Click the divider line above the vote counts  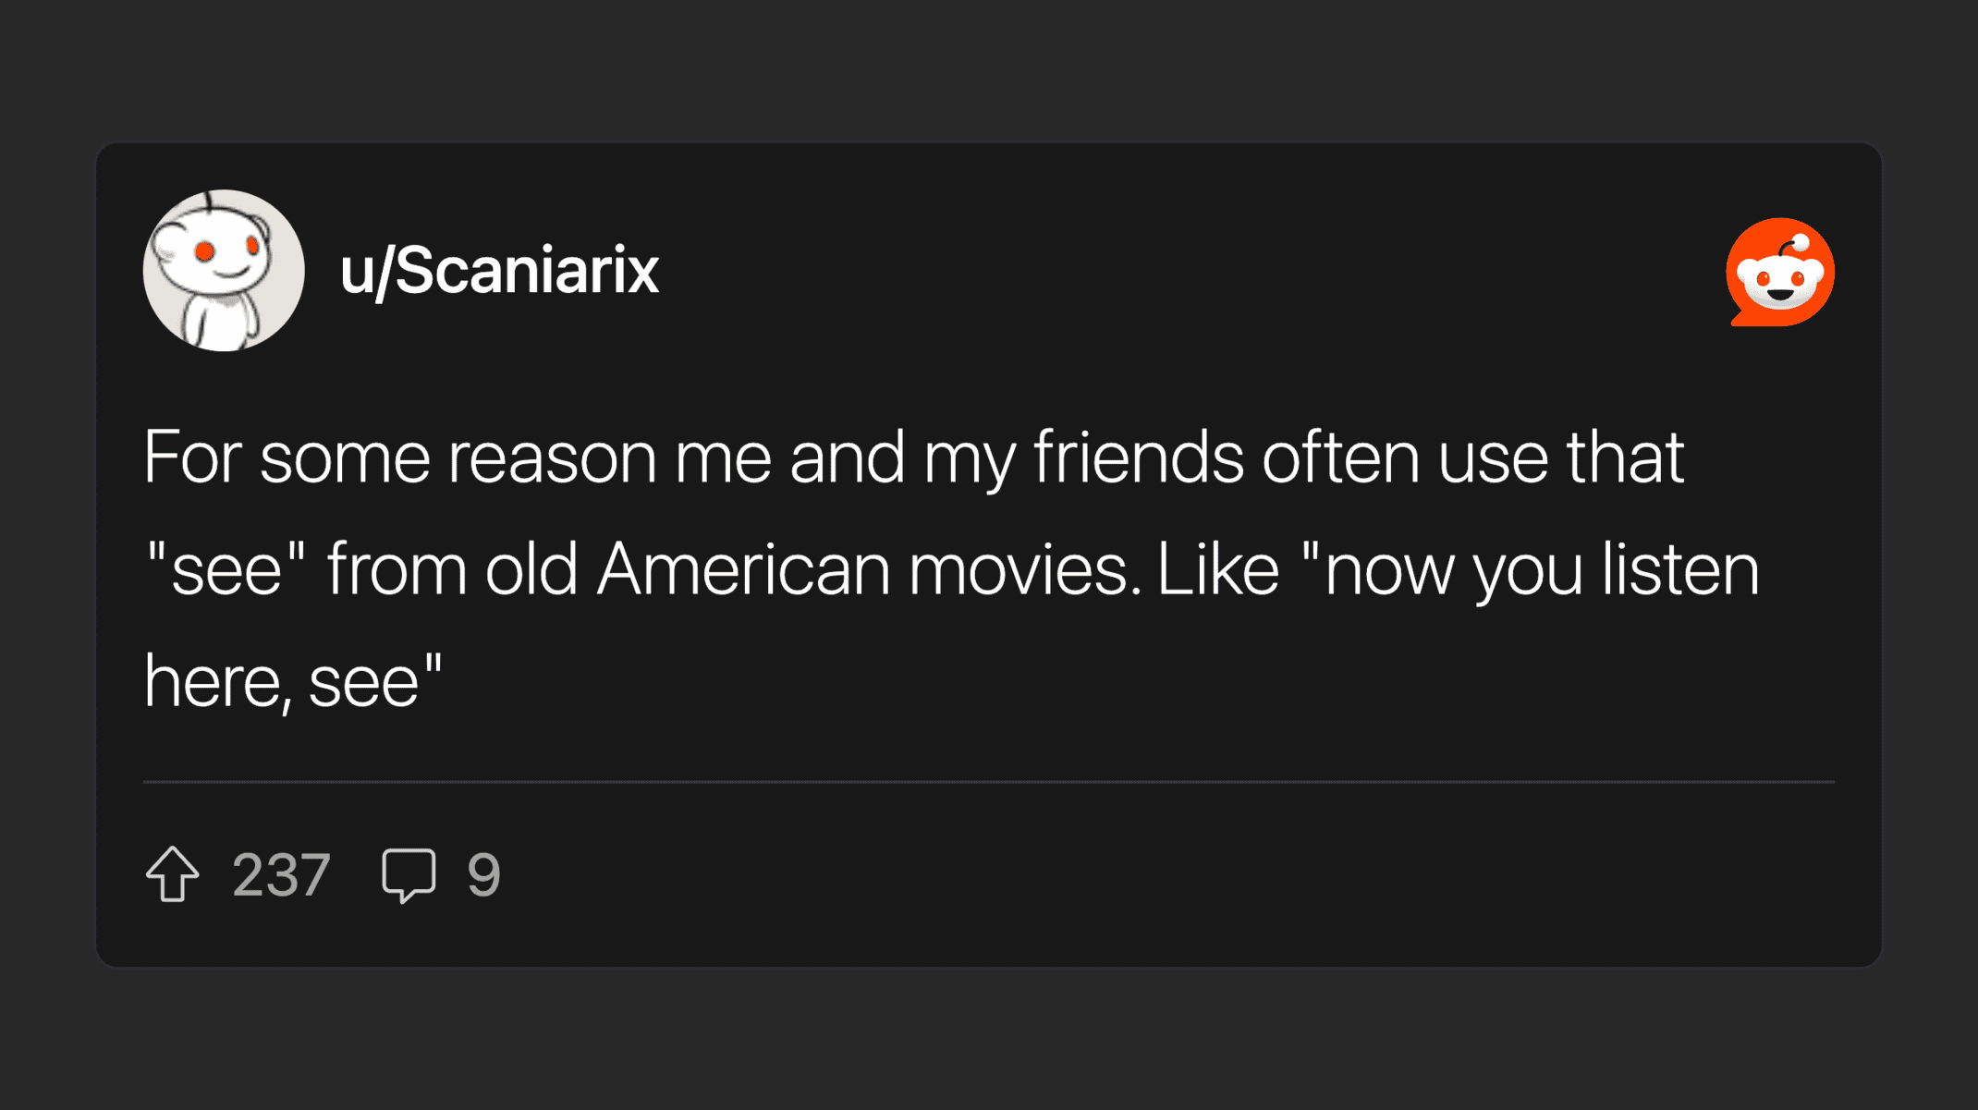click(x=988, y=782)
